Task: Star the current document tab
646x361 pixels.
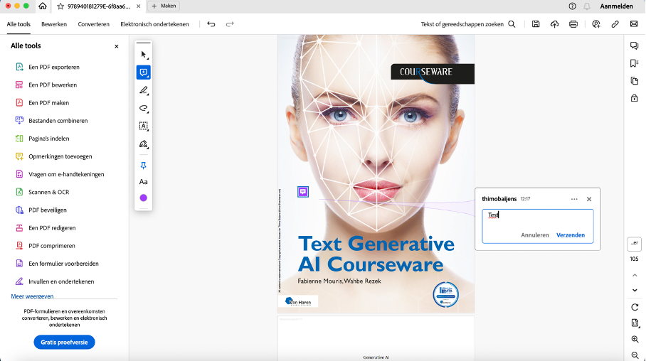Action: click(60, 6)
